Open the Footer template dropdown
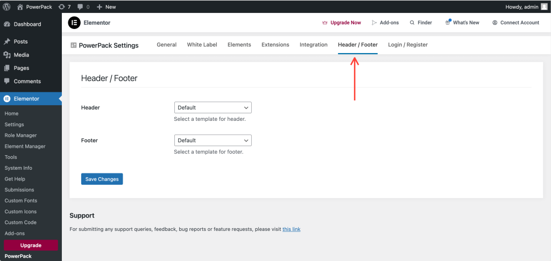 [x=213, y=140]
